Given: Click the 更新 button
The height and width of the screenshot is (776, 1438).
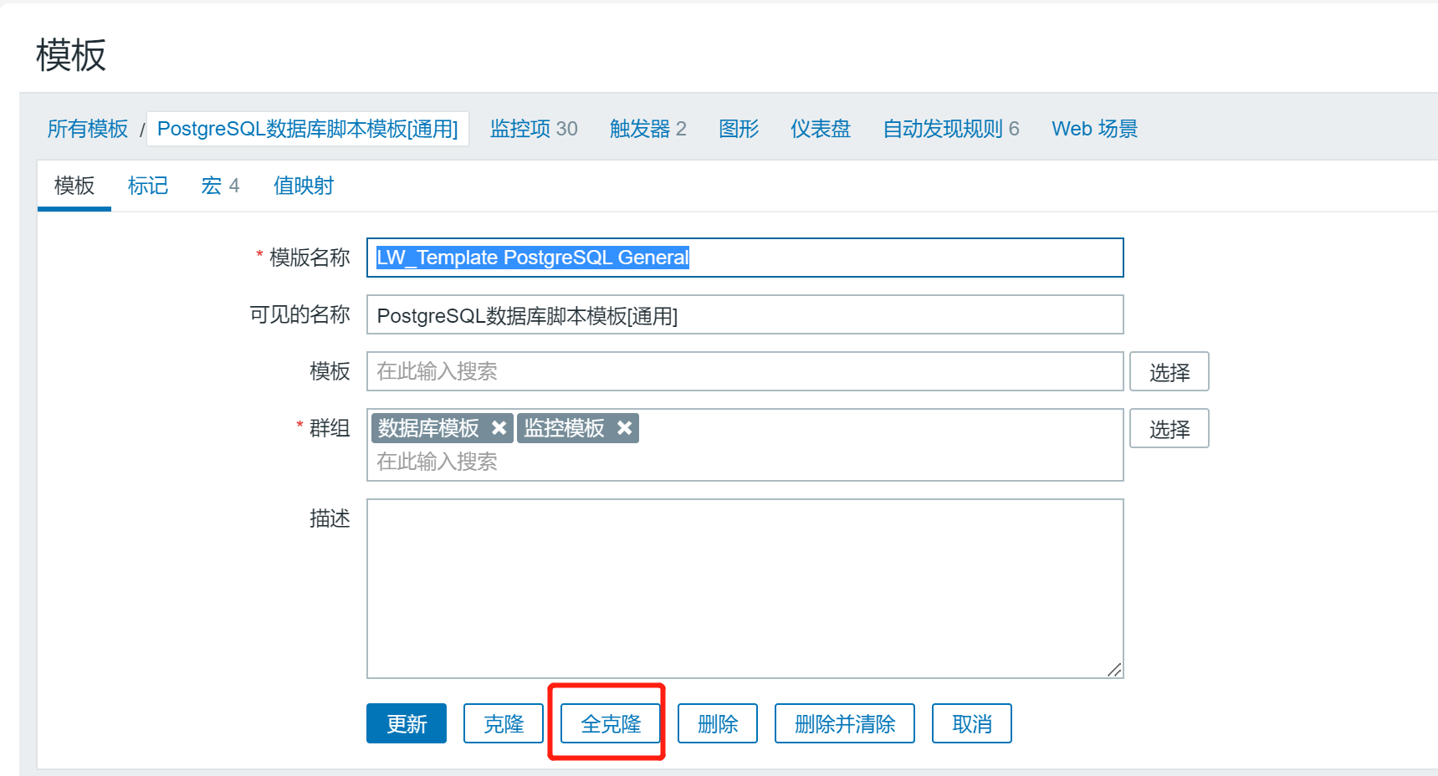Looking at the screenshot, I should coord(407,723).
